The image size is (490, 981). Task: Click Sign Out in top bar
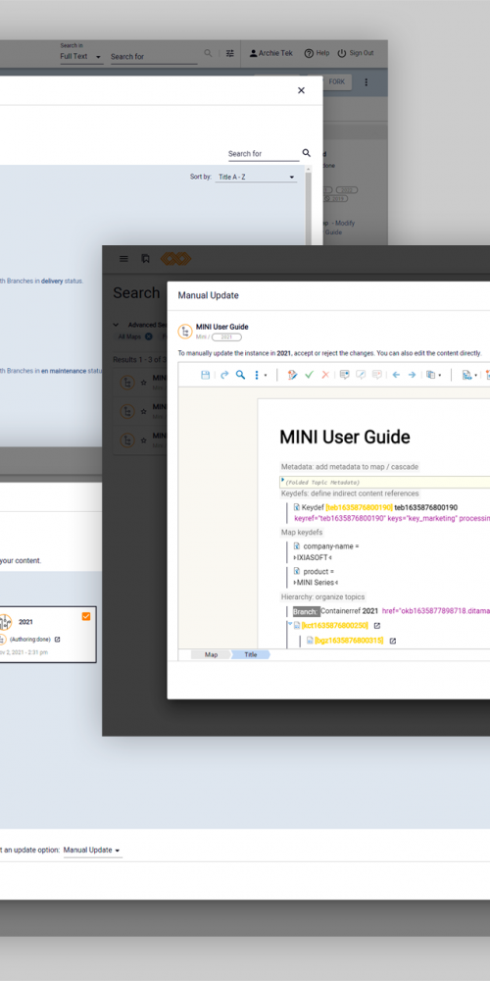click(x=356, y=53)
